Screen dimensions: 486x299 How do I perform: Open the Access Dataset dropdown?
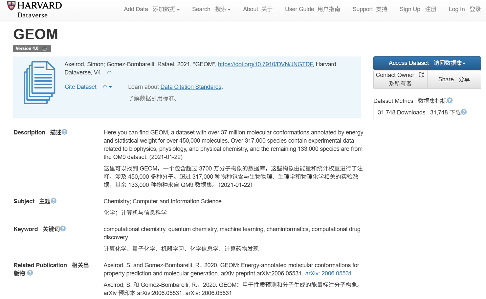coord(427,63)
